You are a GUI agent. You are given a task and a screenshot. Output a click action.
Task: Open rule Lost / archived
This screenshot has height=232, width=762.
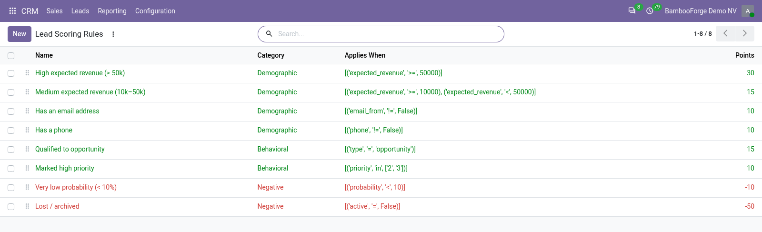pyautogui.click(x=57, y=206)
